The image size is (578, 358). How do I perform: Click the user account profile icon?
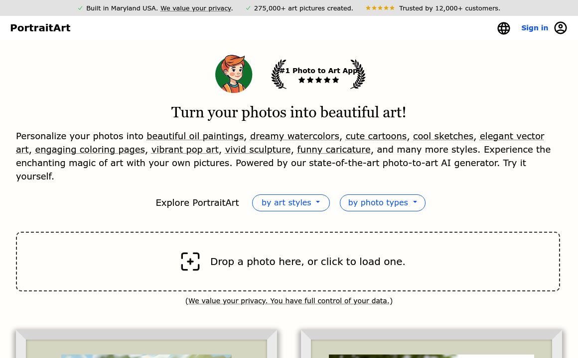pos(561,28)
